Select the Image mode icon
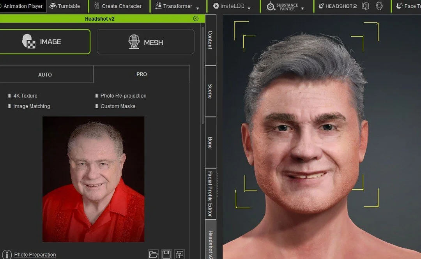Viewport: 421px width, 259px height. pyautogui.click(x=30, y=42)
